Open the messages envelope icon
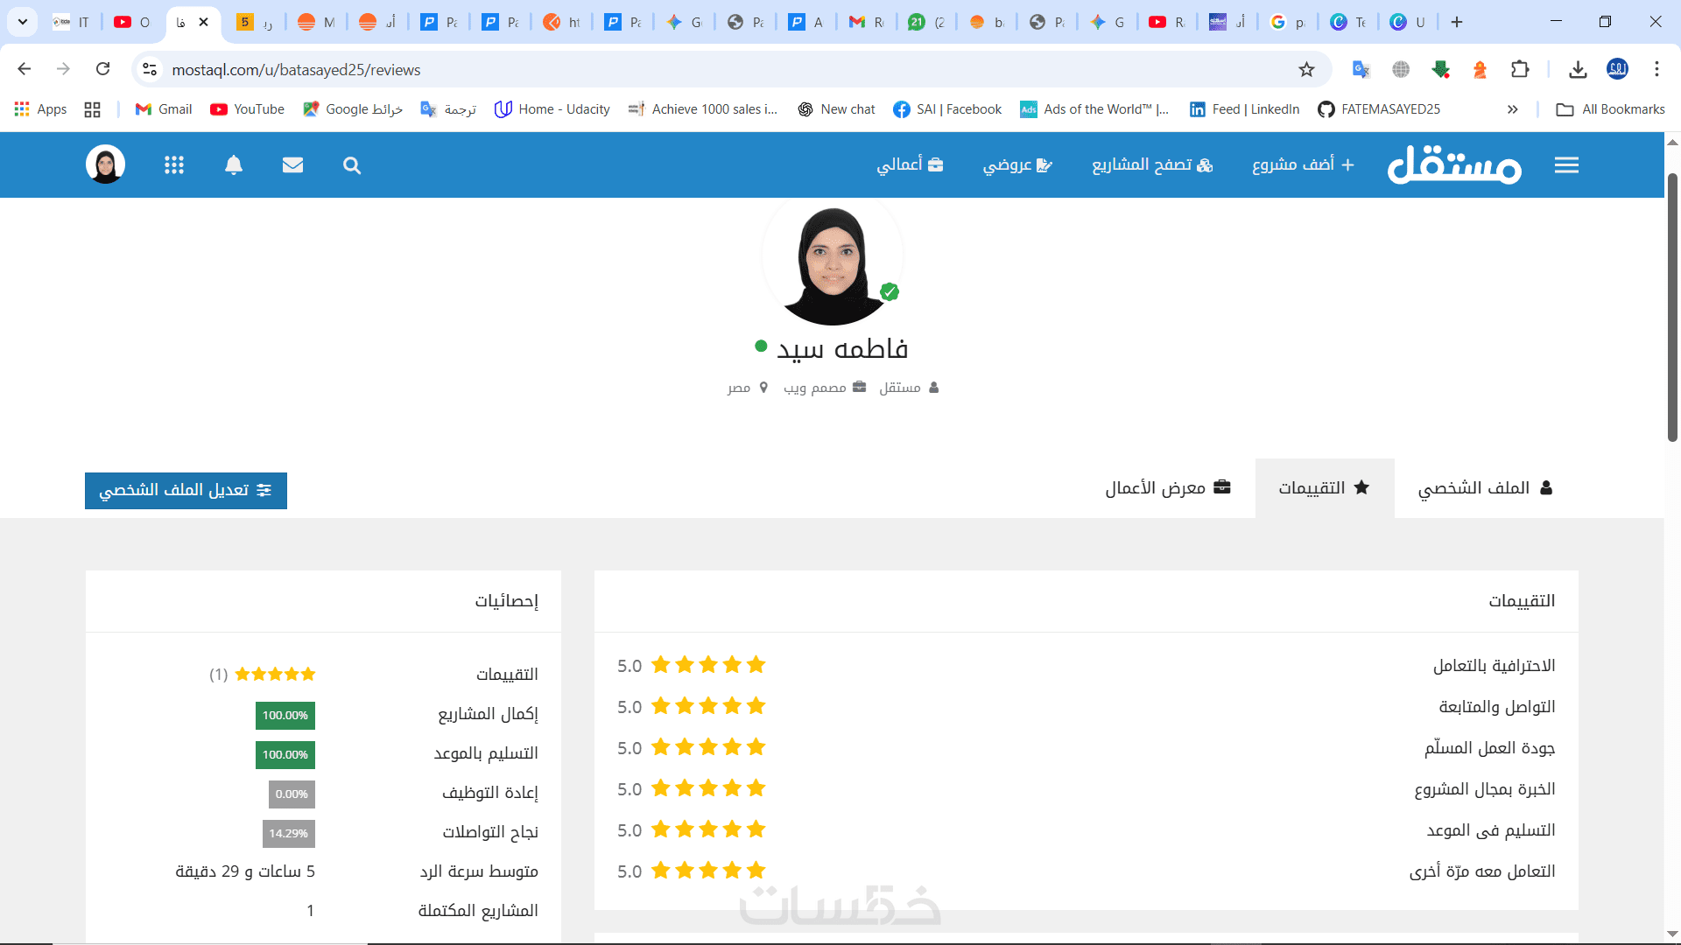 tap(292, 165)
